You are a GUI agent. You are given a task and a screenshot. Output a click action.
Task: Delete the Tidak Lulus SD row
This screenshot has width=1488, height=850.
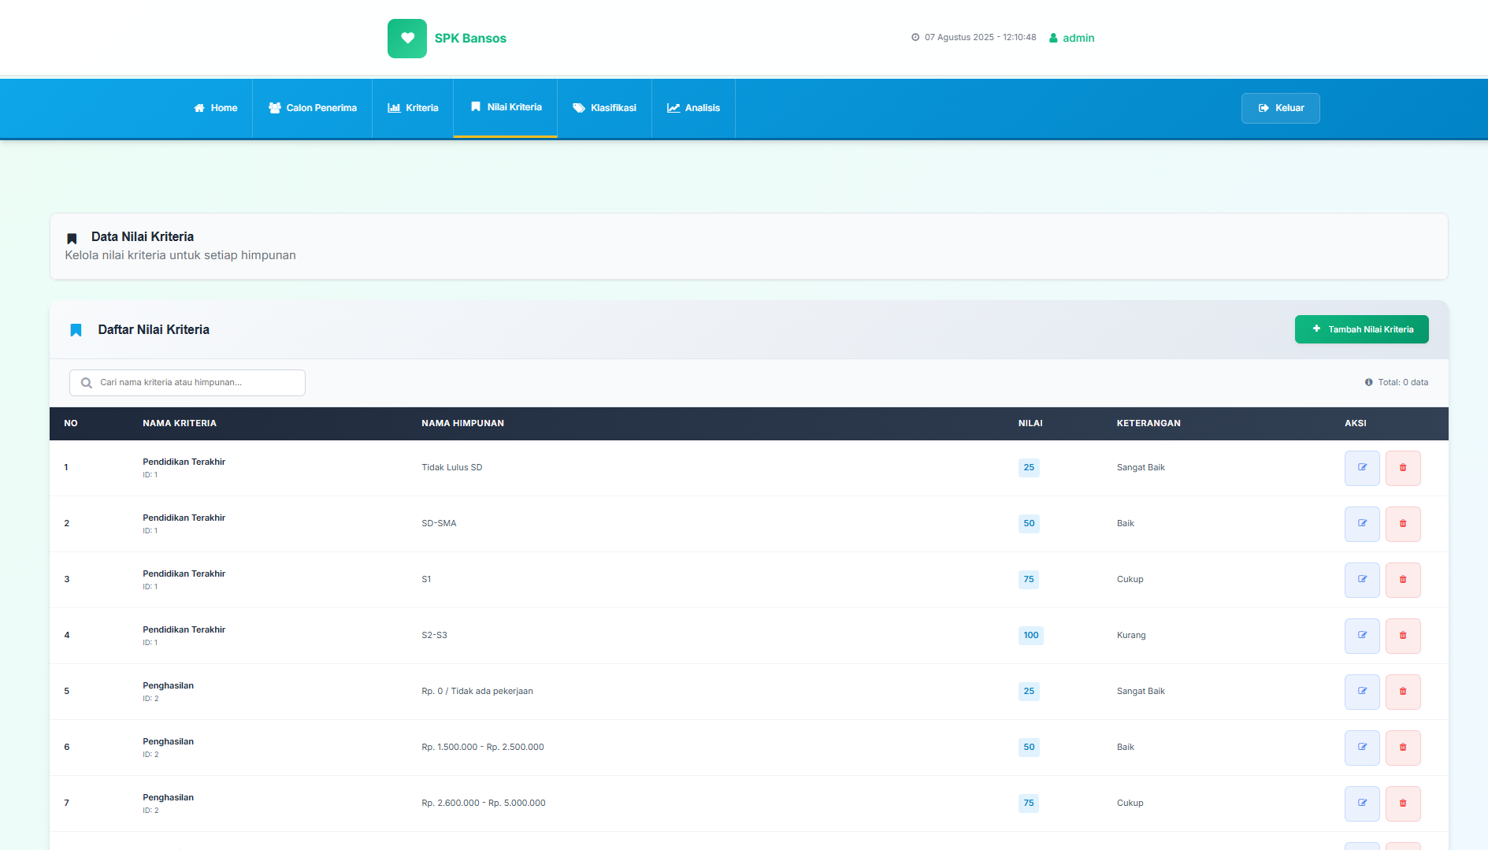tap(1403, 468)
